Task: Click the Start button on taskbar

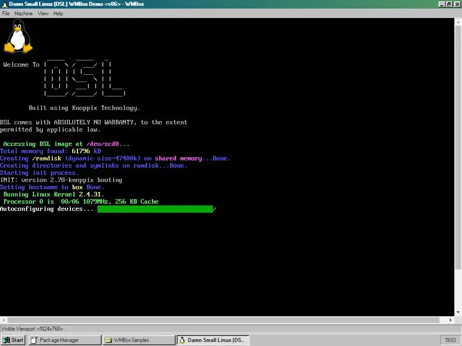Action: click(x=13, y=340)
